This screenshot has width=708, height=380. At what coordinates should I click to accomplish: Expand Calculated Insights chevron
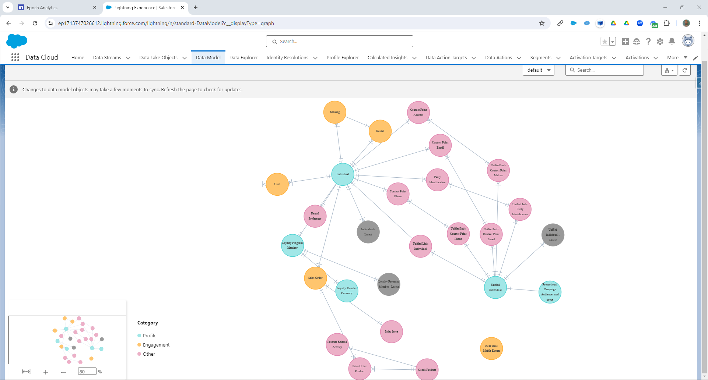pos(414,58)
